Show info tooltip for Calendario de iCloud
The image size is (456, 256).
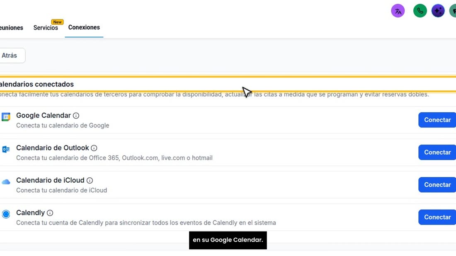coord(90,181)
